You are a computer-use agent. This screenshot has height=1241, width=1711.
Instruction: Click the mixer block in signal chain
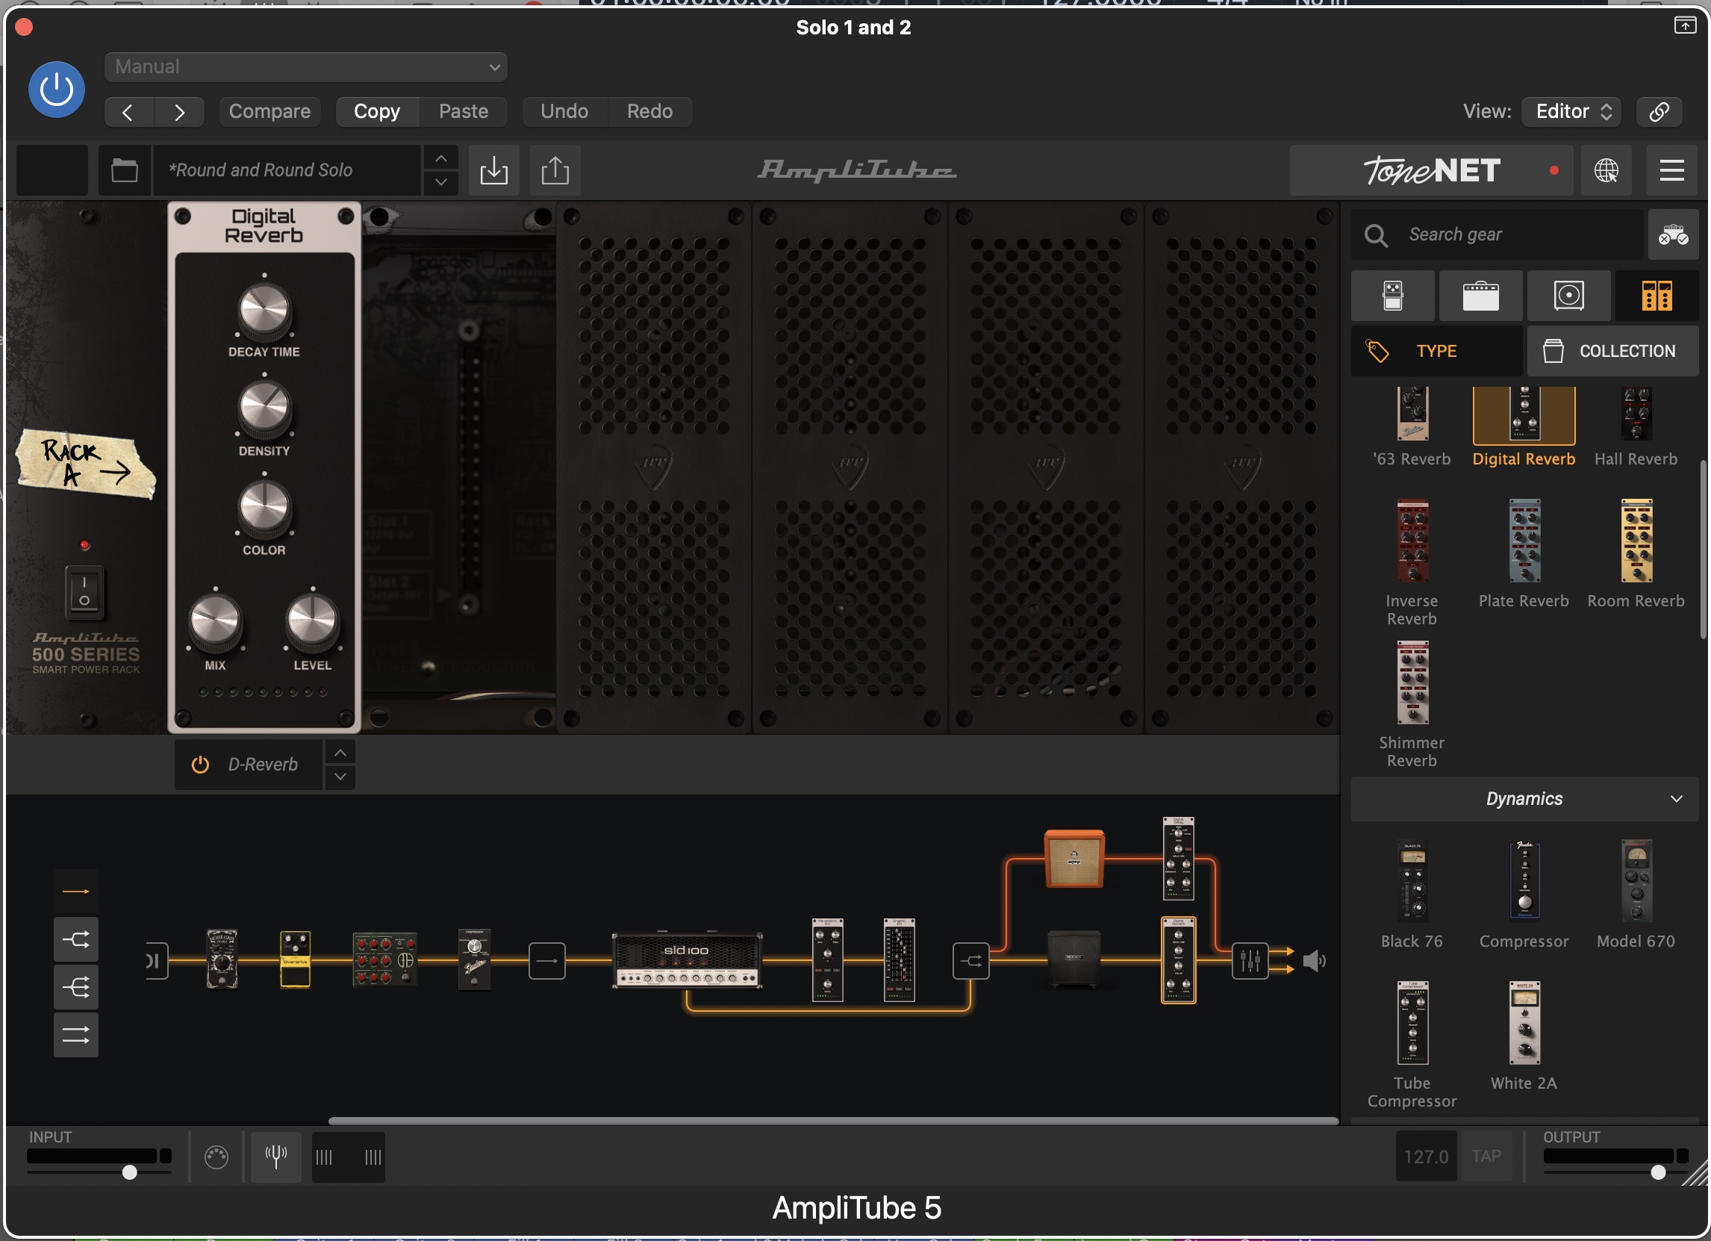click(x=1250, y=961)
